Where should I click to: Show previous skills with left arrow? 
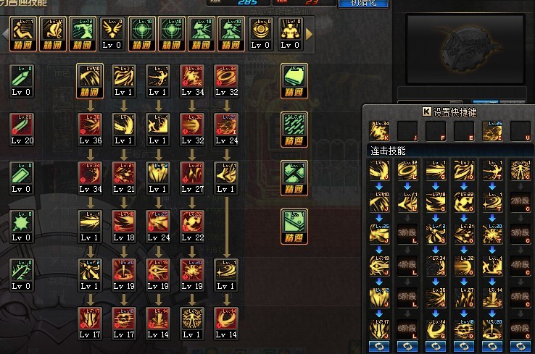click(x=5, y=35)
